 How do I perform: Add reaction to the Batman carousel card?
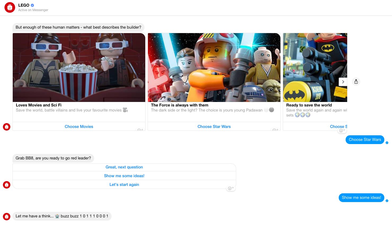[342, 131]
